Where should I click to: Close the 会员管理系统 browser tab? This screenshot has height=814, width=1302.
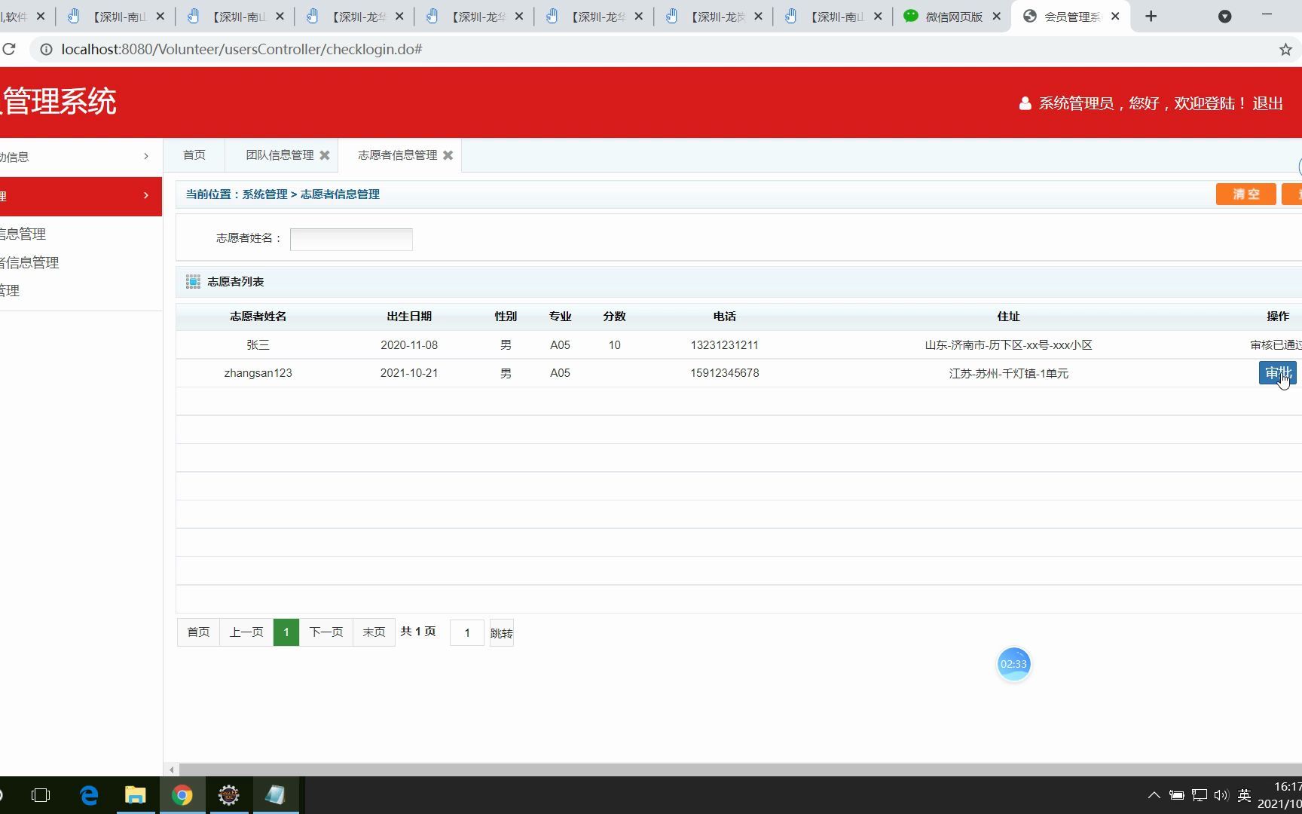coord(1115,16)
